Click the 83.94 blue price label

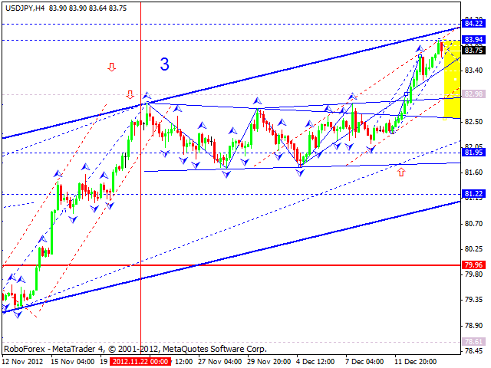(473, 39)
